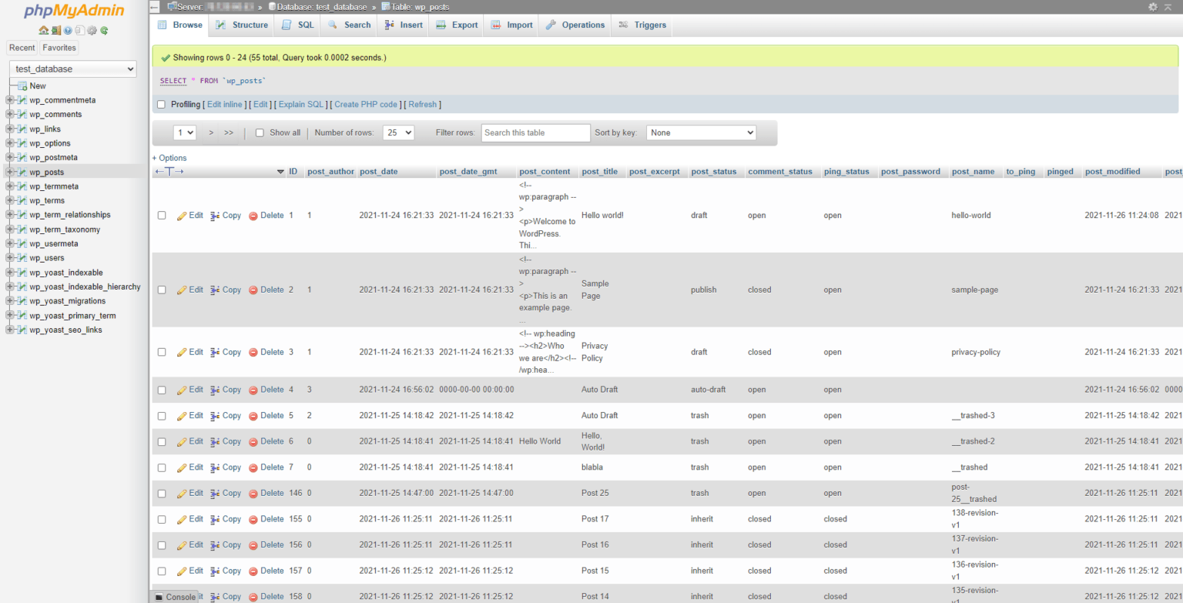
Task: Edit the row with ID 1 using pencil icon
Action: pos(189,215)
